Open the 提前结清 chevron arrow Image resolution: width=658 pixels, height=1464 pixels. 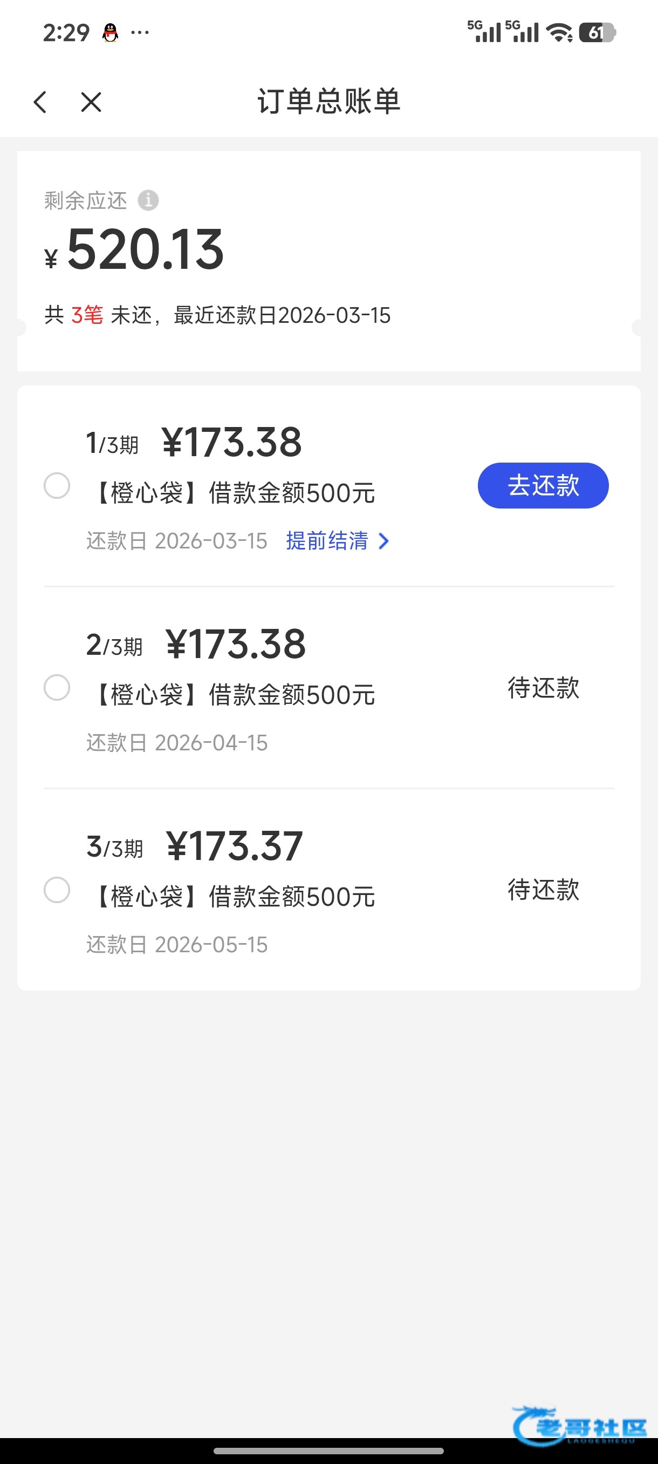click(384, 541)
